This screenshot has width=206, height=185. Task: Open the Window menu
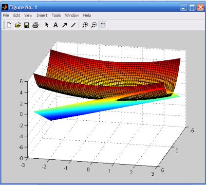pos(72,16)
